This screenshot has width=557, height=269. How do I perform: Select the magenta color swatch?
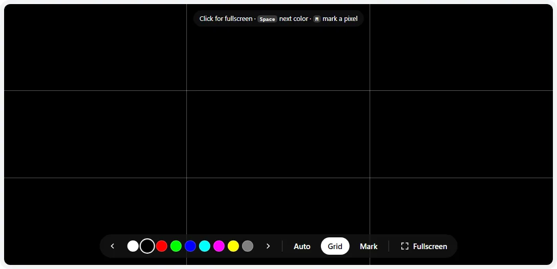pos(219,246)
